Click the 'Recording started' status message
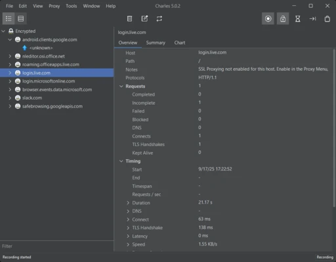 point(17,257)
